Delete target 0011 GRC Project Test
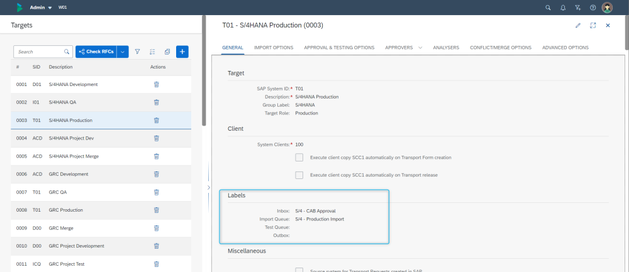629x272 pixels. [157, 264]
